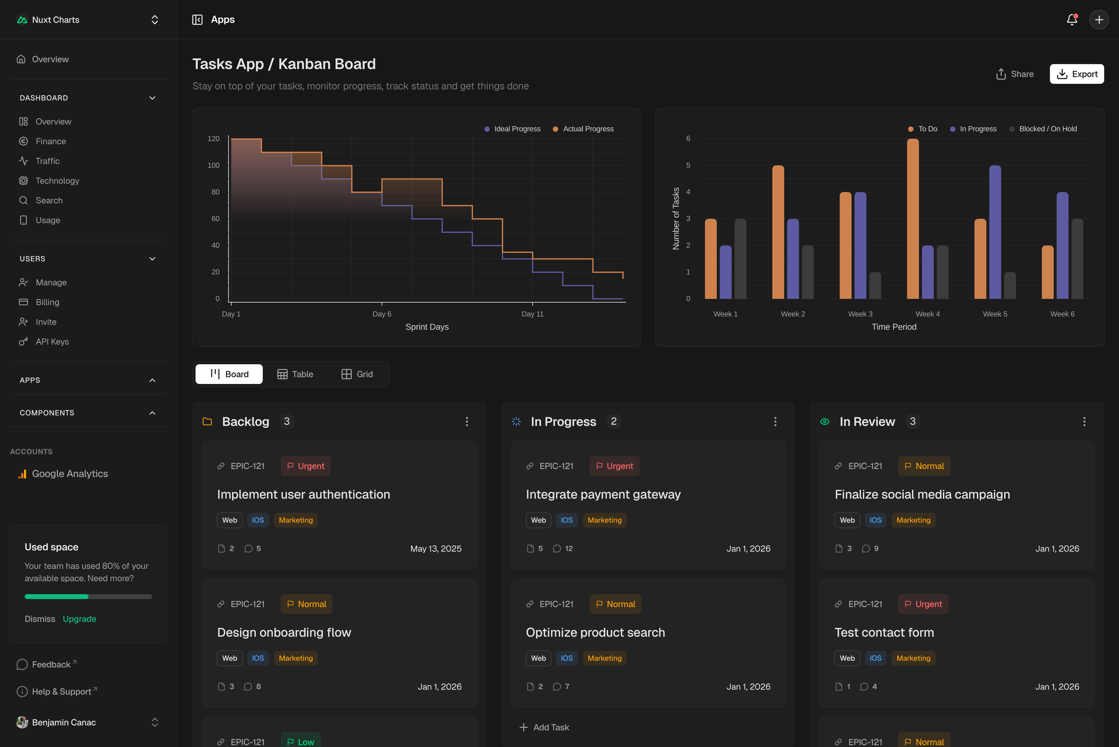Switch to the Grid view tab

[357, 374]
